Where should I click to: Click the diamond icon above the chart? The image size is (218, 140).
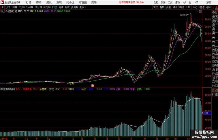(197, 11)
